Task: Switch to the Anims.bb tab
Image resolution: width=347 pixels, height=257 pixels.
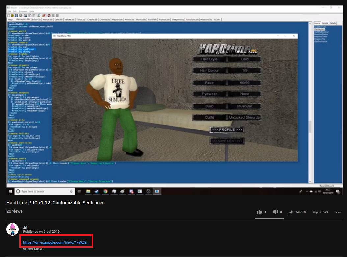Action: tap(129, 19)
